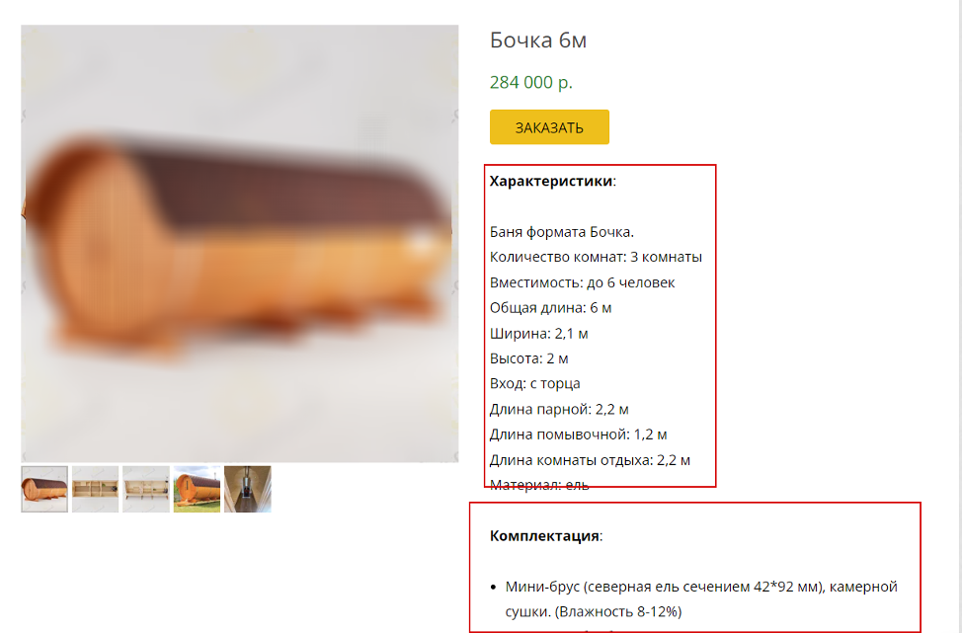Screen dimensions: 962x633
Task: Click the green price 284 000 р.
Action: pos(531,82)
